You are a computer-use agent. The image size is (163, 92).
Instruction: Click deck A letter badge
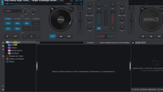tap(2, 2)
